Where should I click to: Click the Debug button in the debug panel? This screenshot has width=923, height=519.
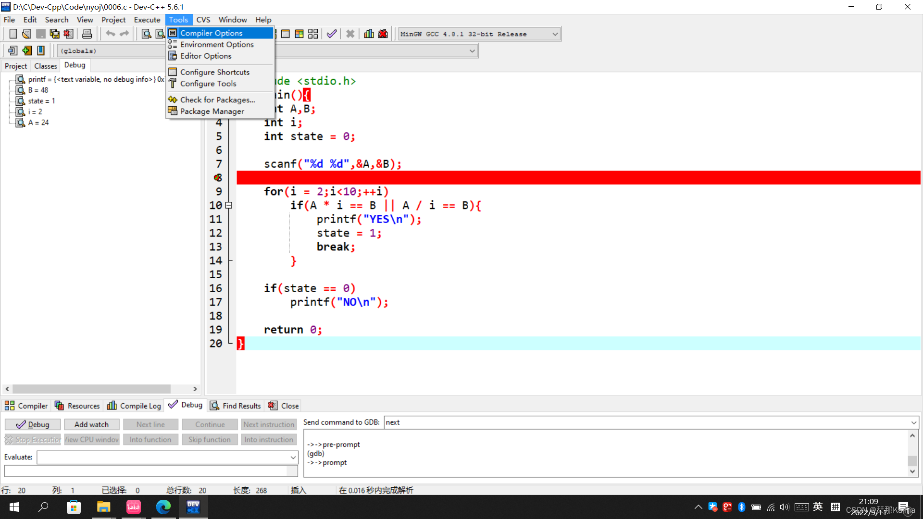[32, 424]
